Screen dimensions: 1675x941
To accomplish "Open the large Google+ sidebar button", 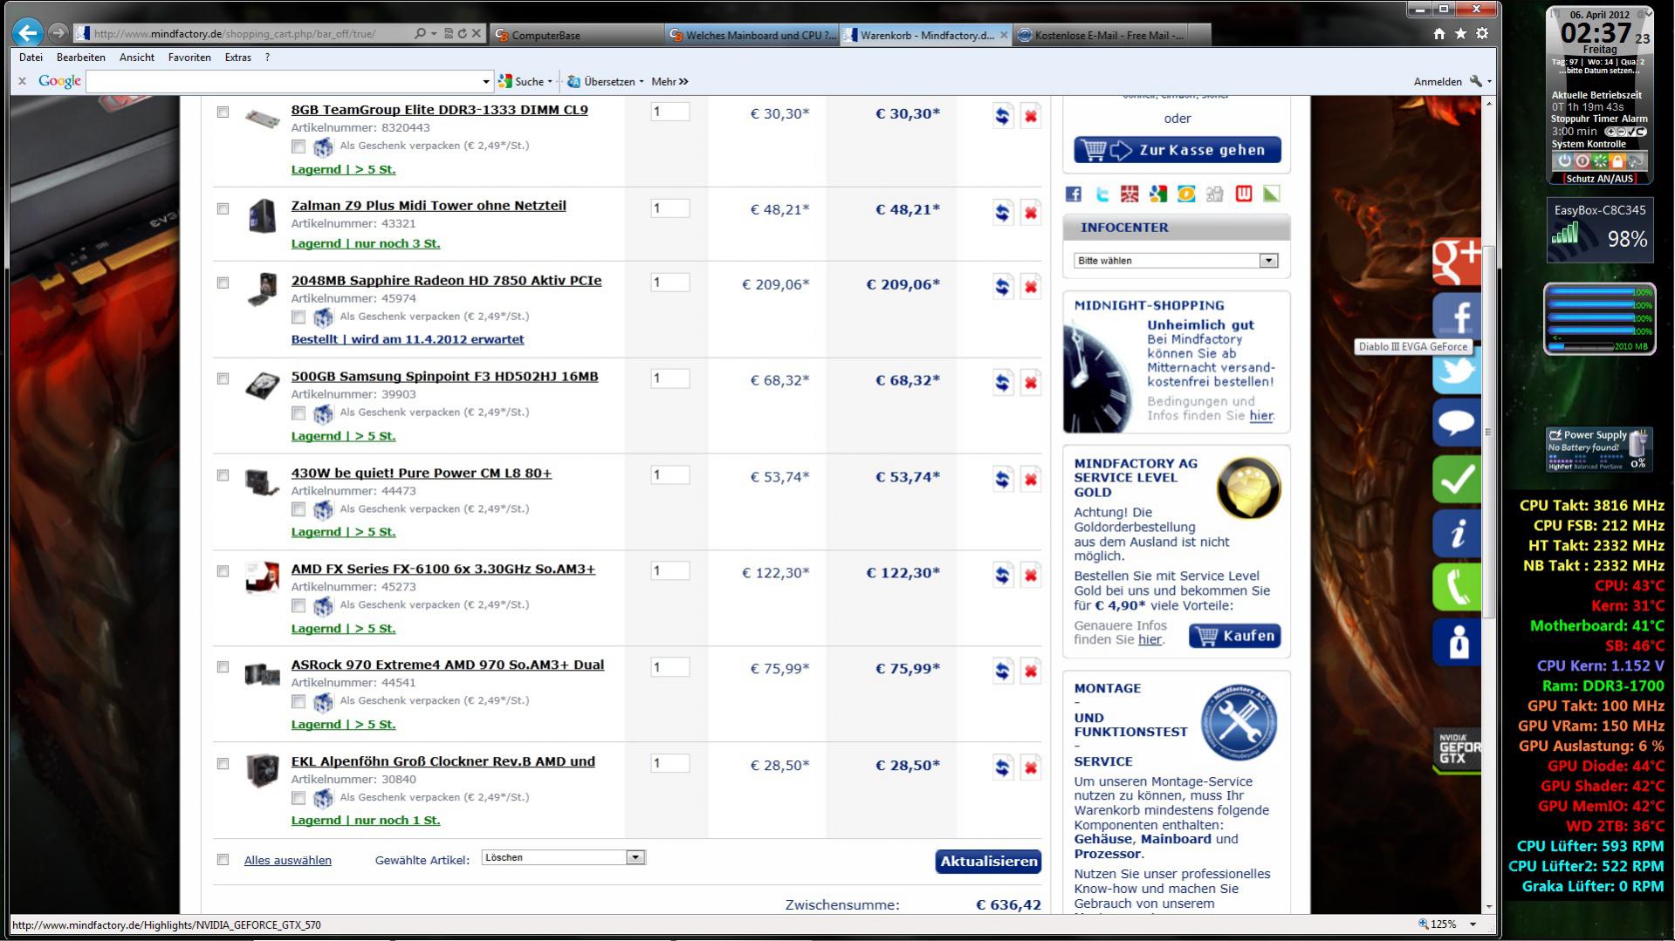I will [x=1456, y=262].
